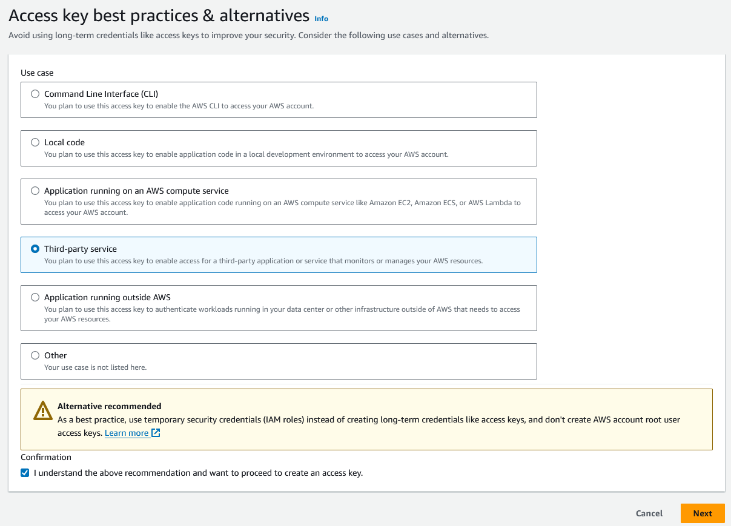Image resolution: width=731 pixels, height=526 pixels.
Task: Click the Local code option card
Action: tap(279, 148)
